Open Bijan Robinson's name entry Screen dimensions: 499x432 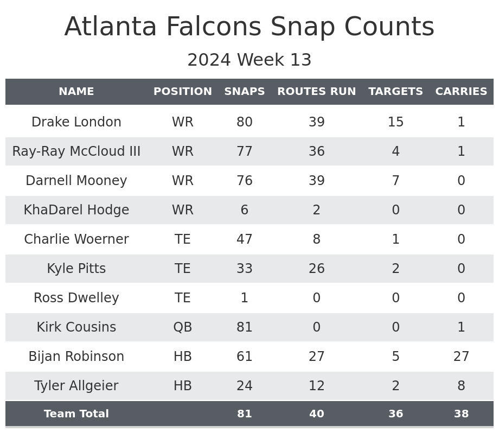click(x=76, y=357)
